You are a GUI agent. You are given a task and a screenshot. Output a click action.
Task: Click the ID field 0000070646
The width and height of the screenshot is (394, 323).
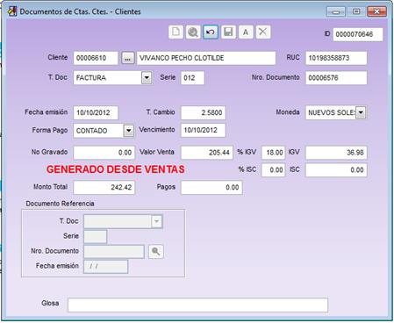(x=358, y=34)
